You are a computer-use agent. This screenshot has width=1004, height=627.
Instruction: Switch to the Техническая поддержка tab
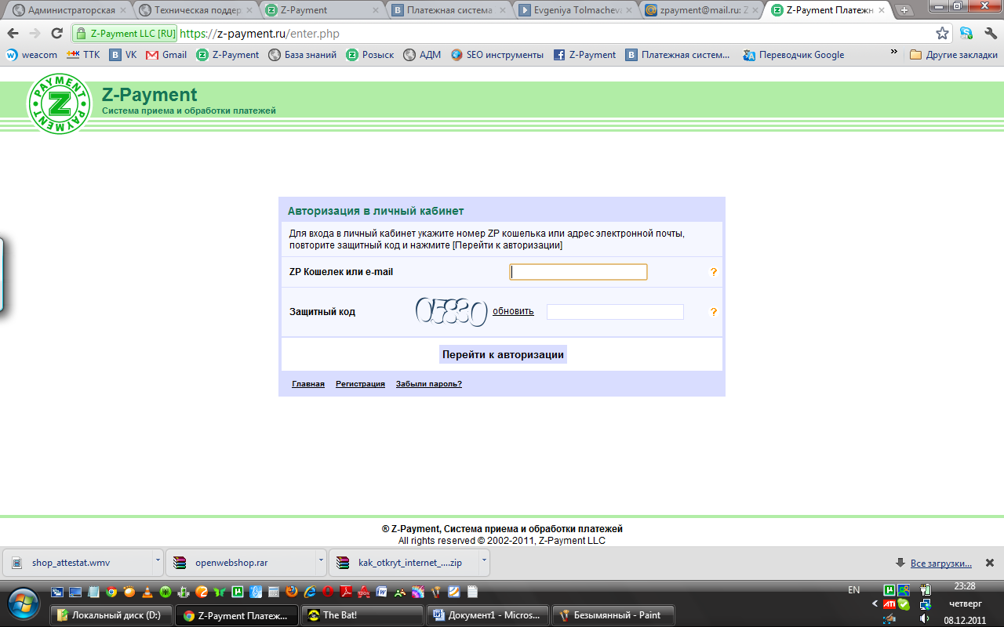click(195, 10)
